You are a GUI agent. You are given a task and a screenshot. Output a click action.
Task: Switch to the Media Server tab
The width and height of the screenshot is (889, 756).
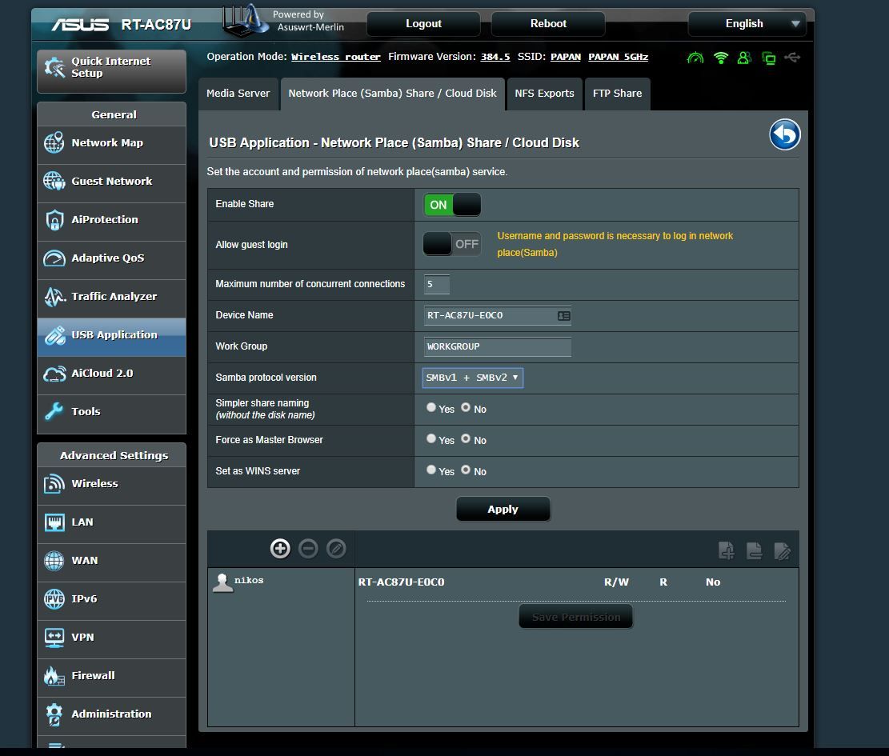(x=238, y=94)
